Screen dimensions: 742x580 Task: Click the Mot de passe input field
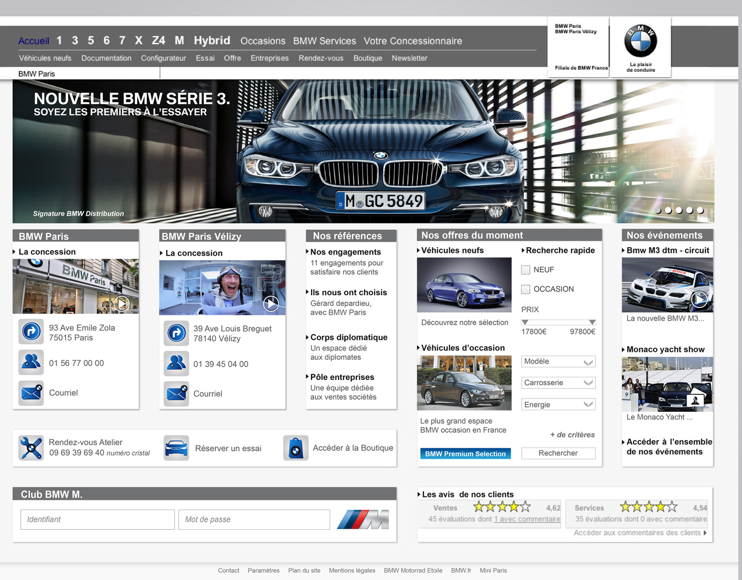(x=254, y=520)
